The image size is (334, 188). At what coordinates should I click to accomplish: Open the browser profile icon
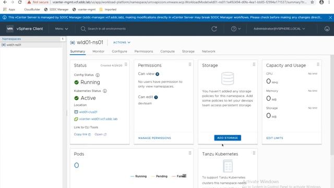(321, 2)
